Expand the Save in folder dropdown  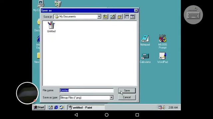pos(99,17)
